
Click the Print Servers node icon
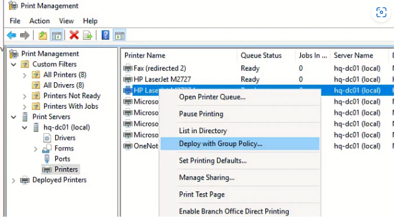(25, 117)
